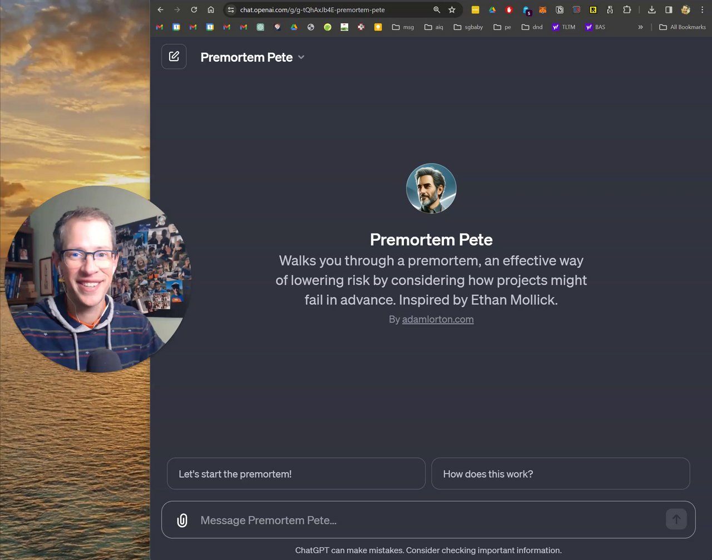Start a new chat with the compose icon
This screenshot has height=560, width=712.
point(174,57)
